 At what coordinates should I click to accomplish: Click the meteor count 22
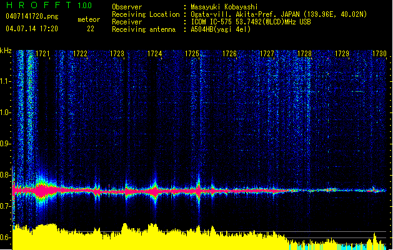point(91,29)
